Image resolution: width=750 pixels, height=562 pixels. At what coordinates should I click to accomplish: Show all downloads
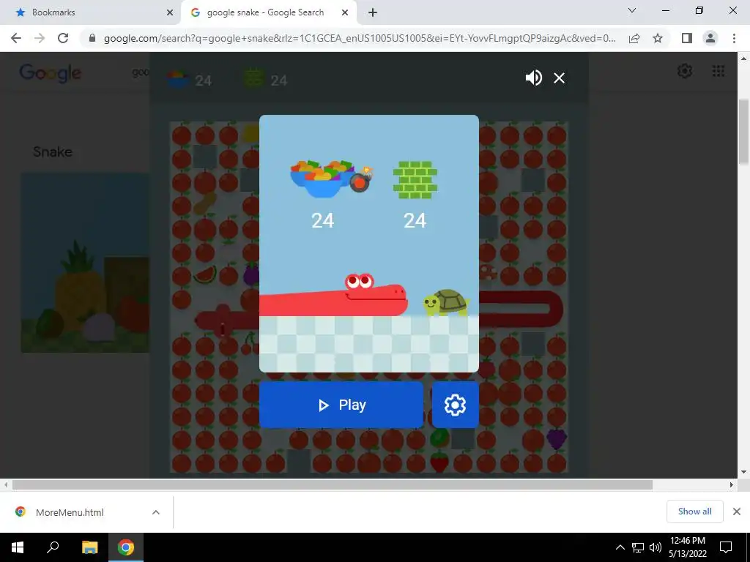pos(694,512)
